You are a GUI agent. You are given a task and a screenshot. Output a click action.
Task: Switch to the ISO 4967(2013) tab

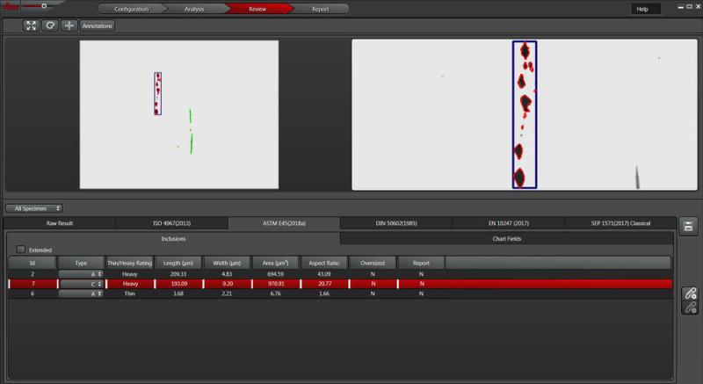tap(170, 223)
